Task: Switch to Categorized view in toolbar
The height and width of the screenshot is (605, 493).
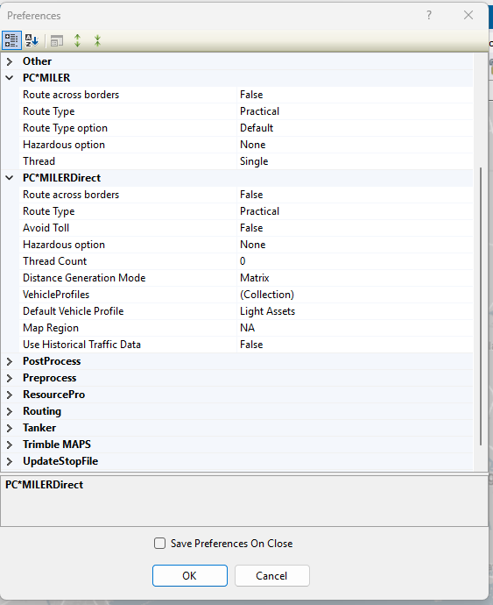Action: pos(11,40)
